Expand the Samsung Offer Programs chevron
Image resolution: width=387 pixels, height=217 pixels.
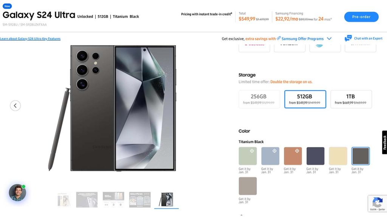(x=329, y=38)
